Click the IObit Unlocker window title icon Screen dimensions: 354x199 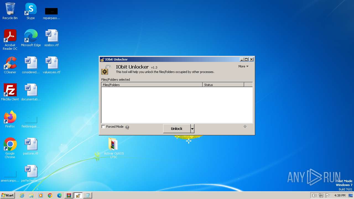point(102,59)
